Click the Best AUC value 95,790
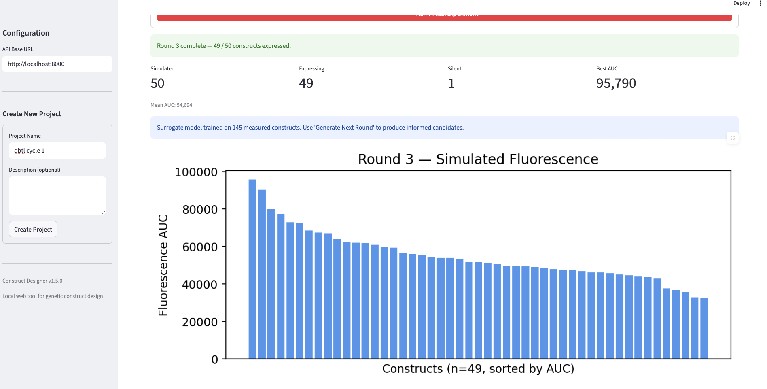The width and height of the screenshot is (767, 389). [x=616, y=83]
